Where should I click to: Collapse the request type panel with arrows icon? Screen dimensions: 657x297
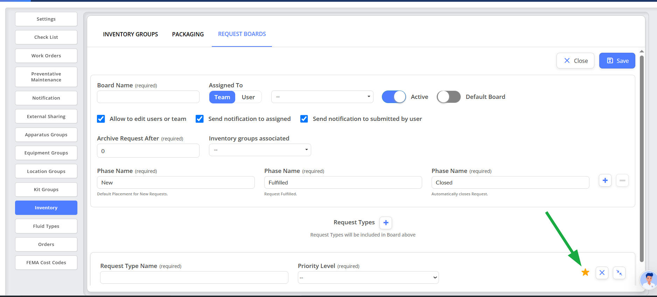(619, 273)
